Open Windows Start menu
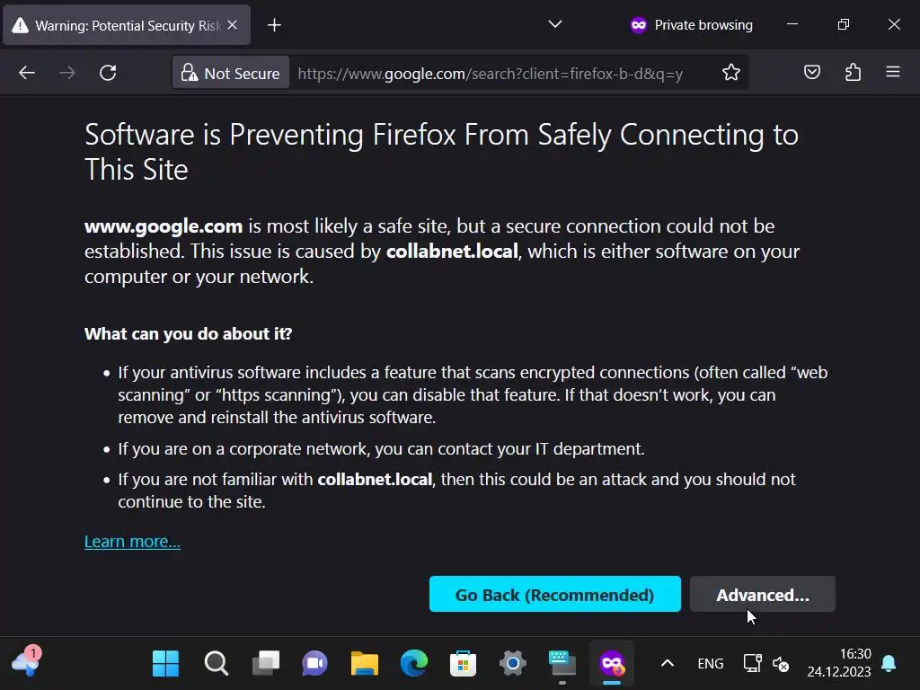This screenshot has width=920, height=690. point(165,664)
